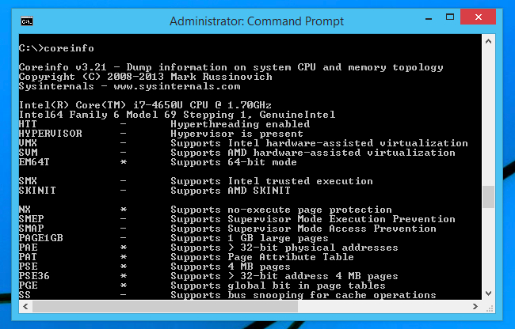Click the vertical scrollbar down arrow
The height and width of the screenshot is (329, 515).
[x=488, y=293]
